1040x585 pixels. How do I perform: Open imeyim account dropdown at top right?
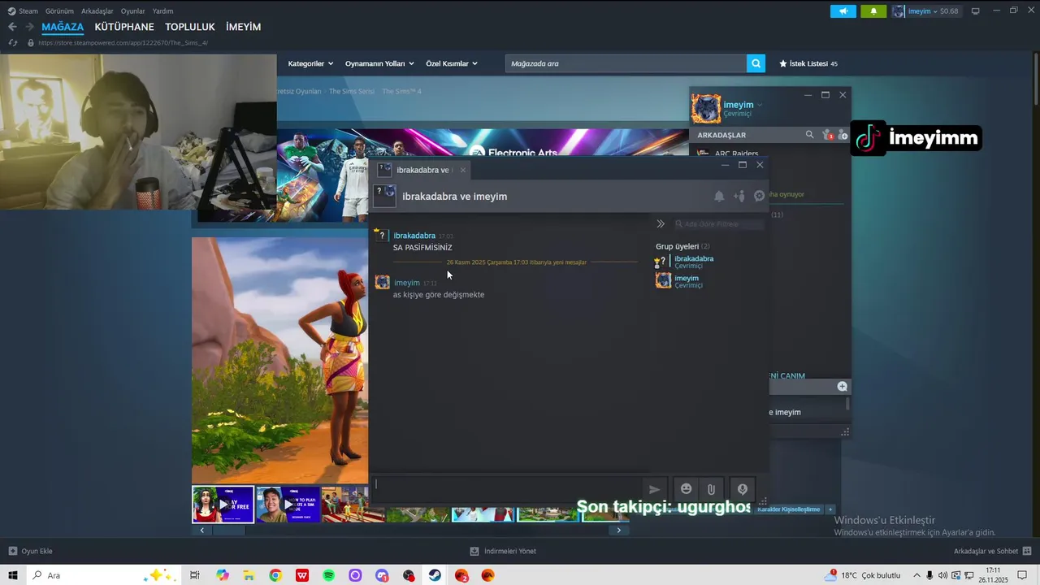925,11
